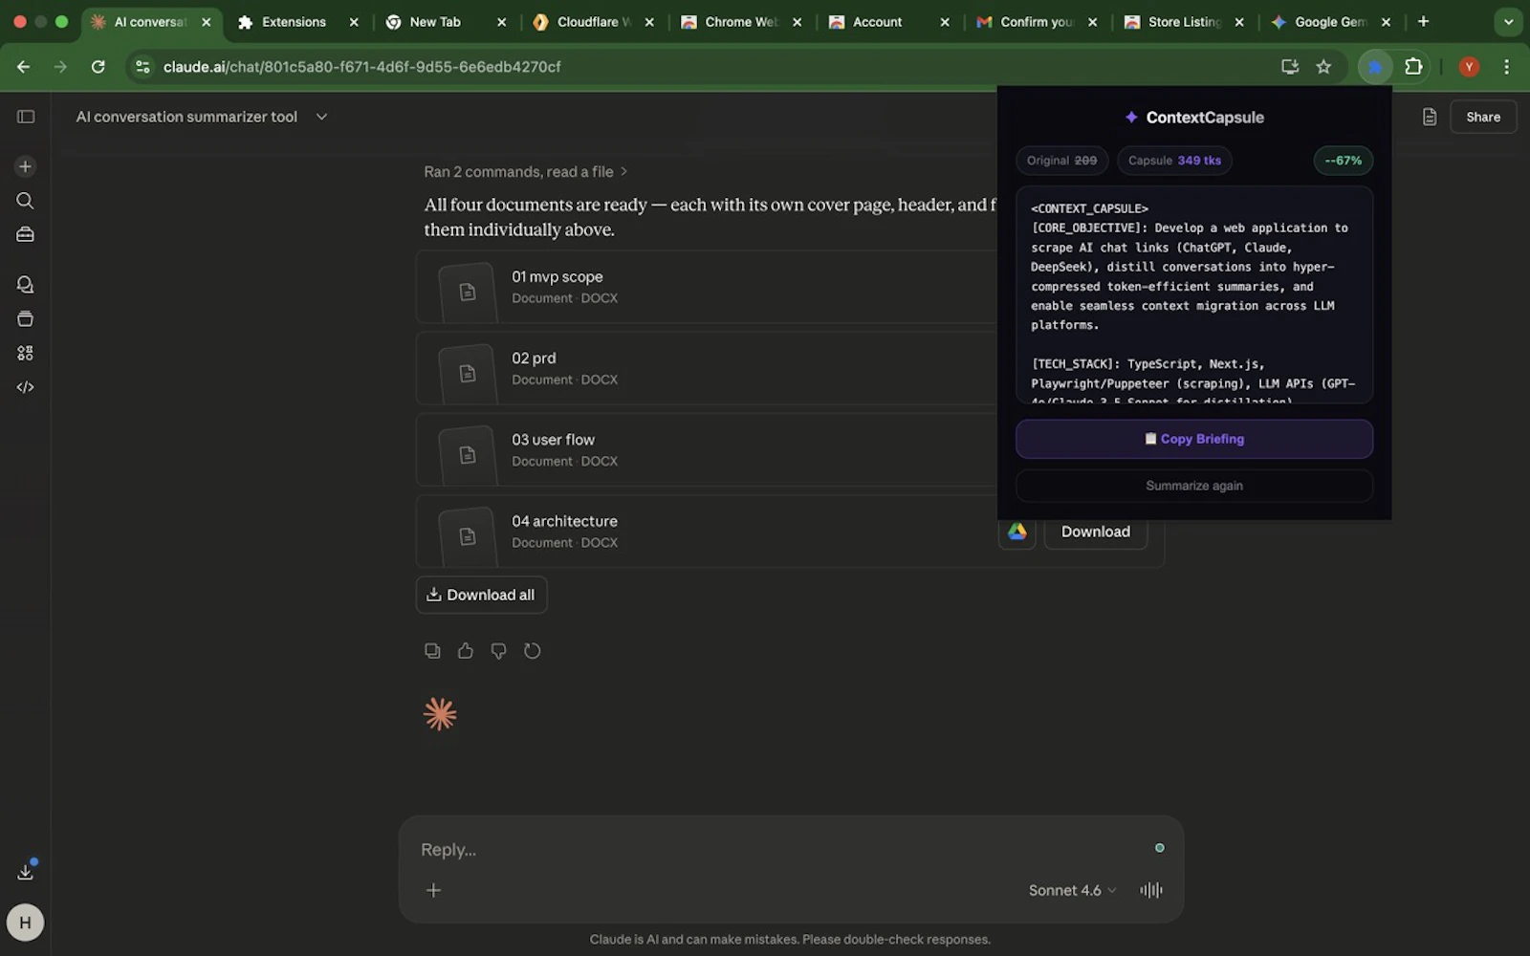The image size is (1530, 956).
Task: Toggle the Claude sidebar panel icon
Action: coord(26,117)
